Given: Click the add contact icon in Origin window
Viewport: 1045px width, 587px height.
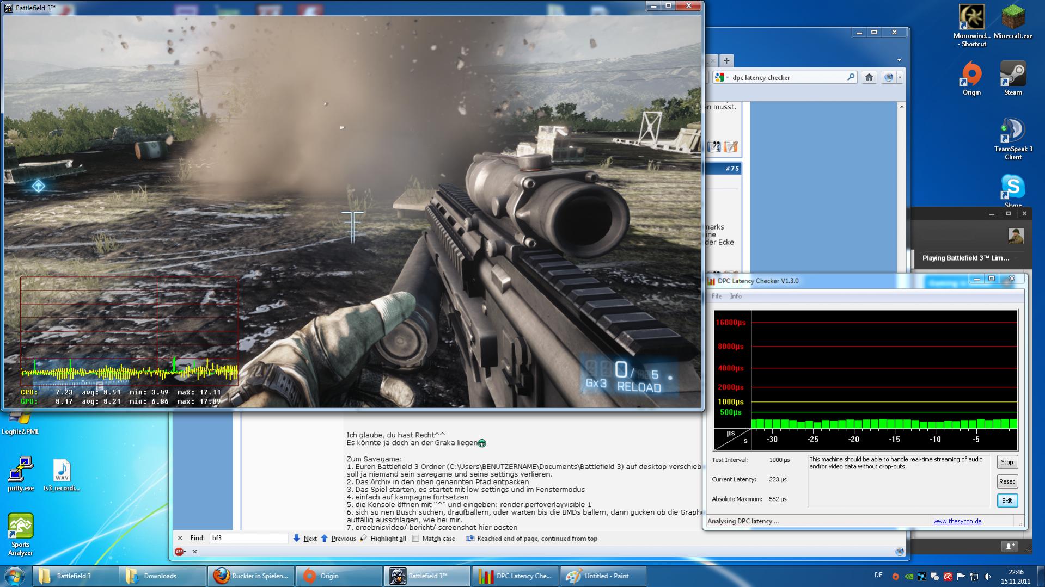Looking at the screenshot, I should 1010,546.
